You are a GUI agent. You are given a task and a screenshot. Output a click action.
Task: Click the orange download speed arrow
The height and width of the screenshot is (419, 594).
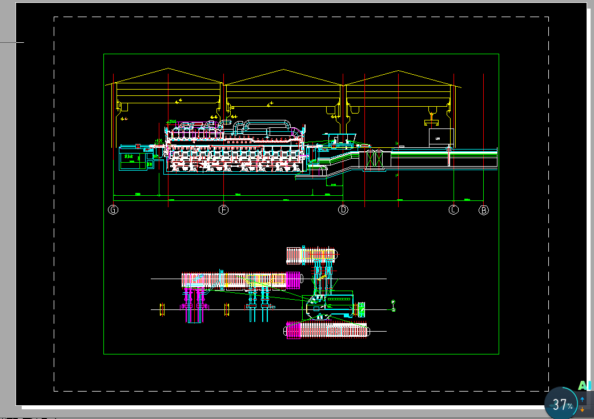pos(582,409)
